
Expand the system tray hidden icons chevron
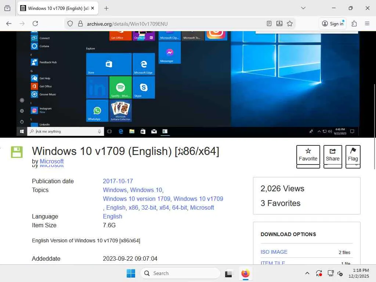(307, 273)
